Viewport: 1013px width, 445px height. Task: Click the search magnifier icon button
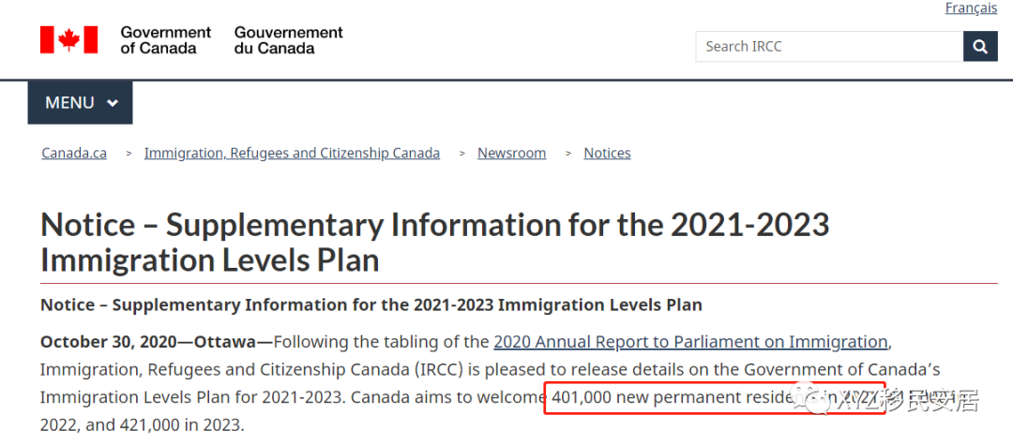980,47
